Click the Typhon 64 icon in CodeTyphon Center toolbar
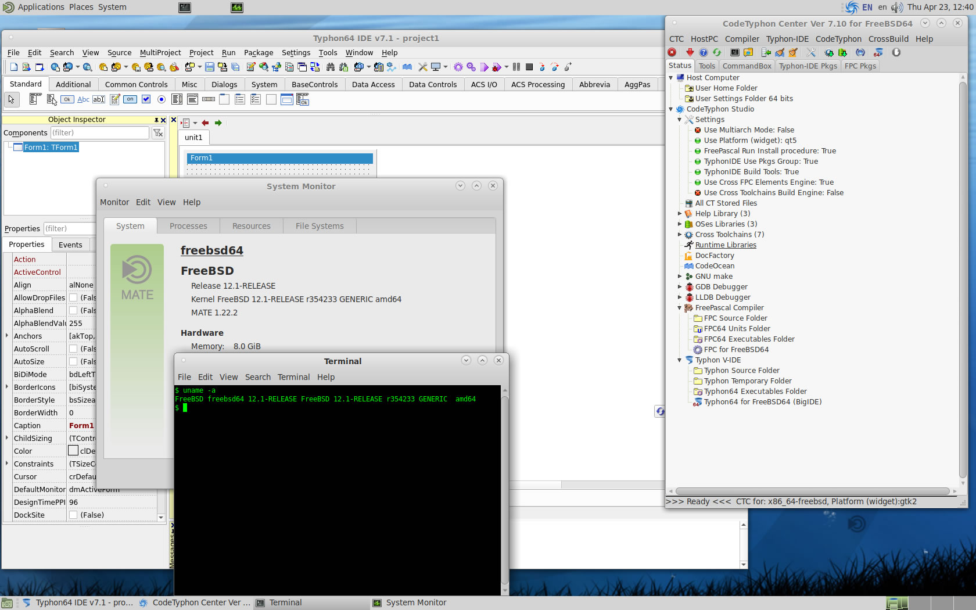This screenshot has height=610, width=976. pos(878,52)
